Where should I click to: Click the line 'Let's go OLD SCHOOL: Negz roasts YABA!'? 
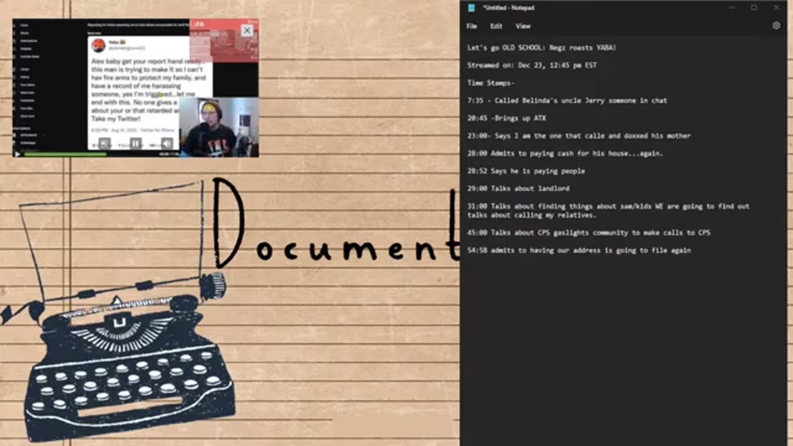(541, 48)
